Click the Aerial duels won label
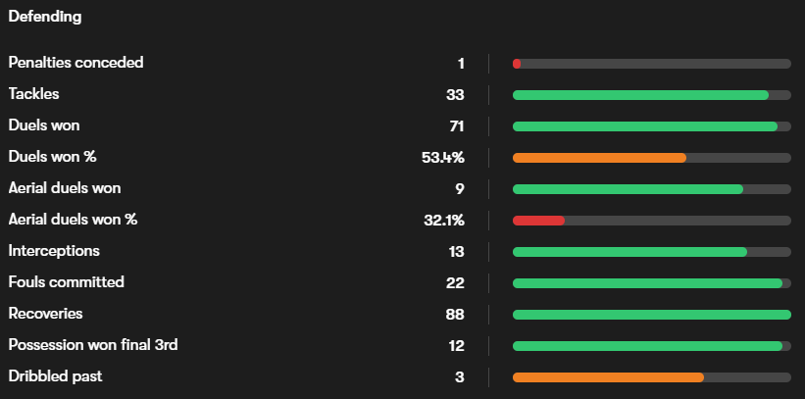Screen dimensions: 805x399 (65, 188)
